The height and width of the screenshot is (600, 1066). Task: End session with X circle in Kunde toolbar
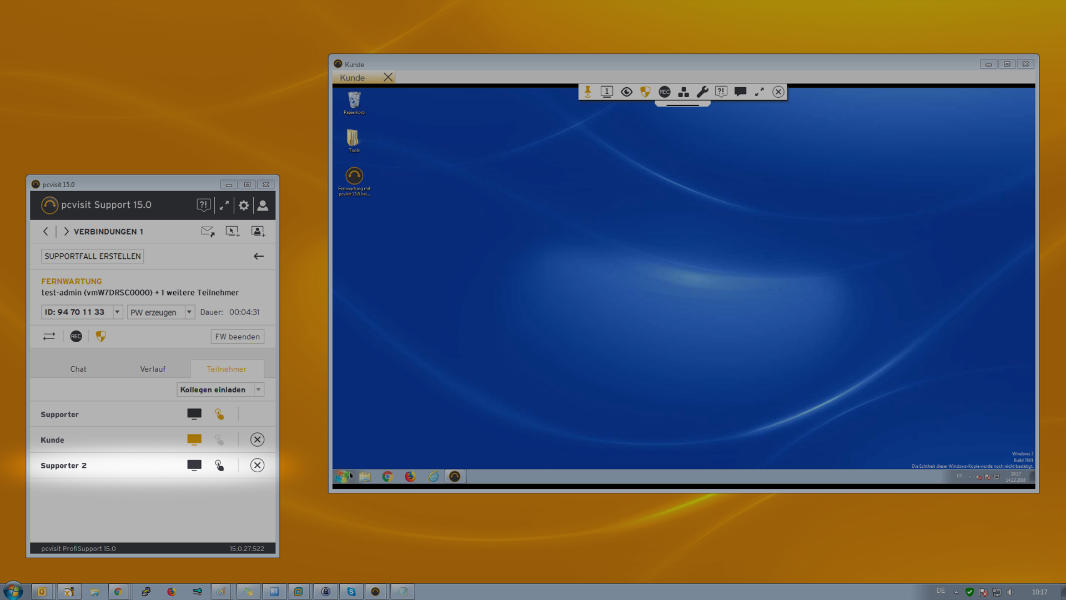point(778,92)
